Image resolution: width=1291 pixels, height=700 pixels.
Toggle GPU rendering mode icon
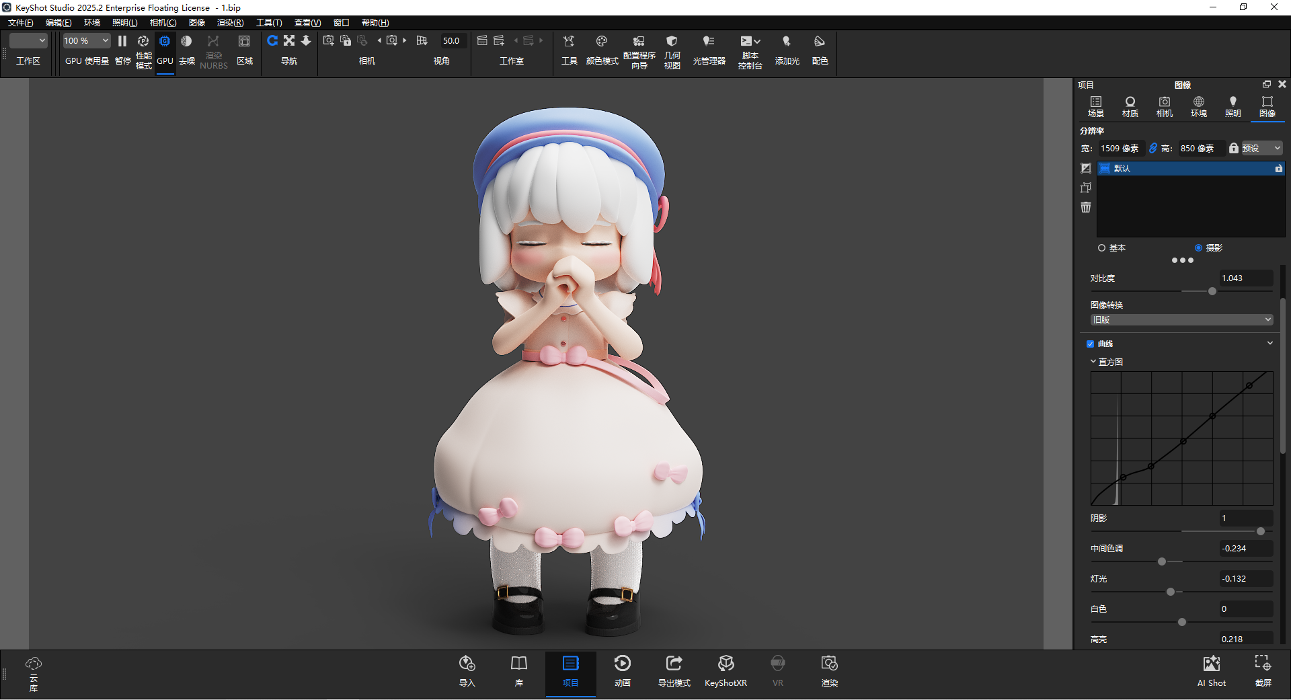click(165, 42)
